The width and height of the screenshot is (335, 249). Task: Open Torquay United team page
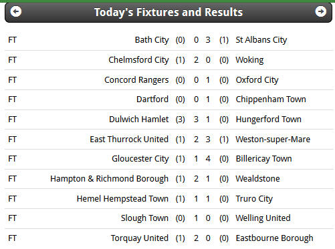[140, 238]
